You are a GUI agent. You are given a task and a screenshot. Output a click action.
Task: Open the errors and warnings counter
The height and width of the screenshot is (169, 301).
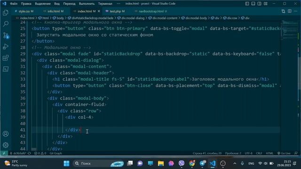[40, 154]
